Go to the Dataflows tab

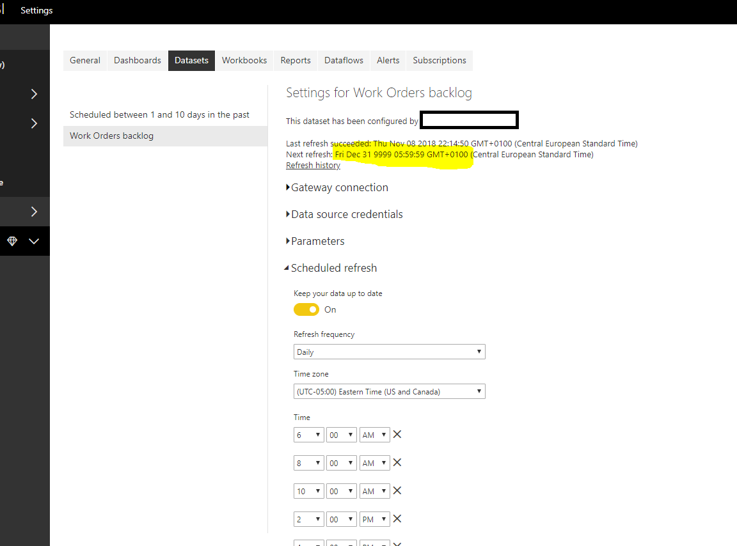[x=344, y=61]
